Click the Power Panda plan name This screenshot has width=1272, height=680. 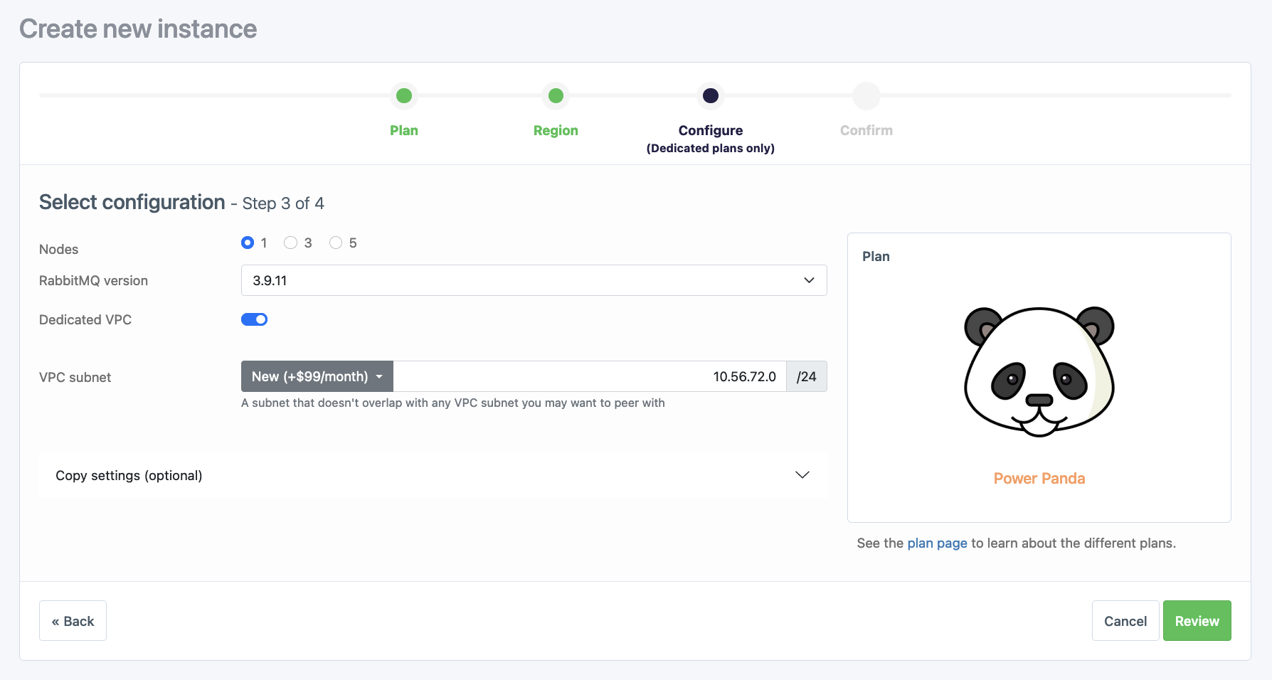pyautogui.click(x=1039, y=478)
